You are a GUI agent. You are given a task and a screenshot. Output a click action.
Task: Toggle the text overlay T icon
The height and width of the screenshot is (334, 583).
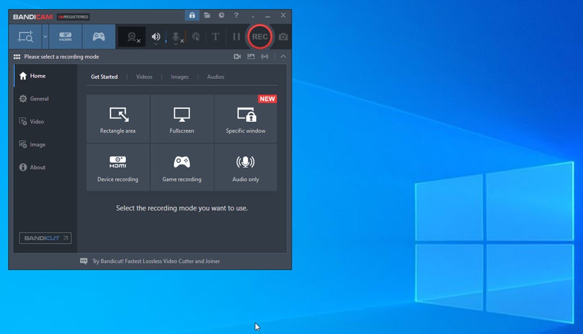pyautogui.click(x=215, y=36)
